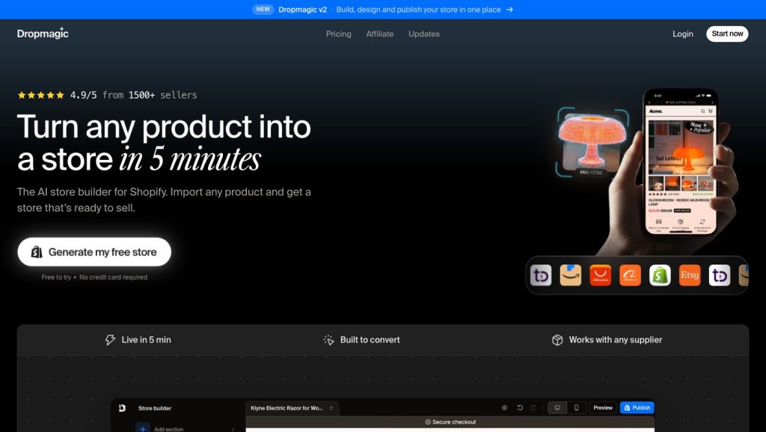
Task: Open the Affiliate page
Action: (x=379, y=34)
